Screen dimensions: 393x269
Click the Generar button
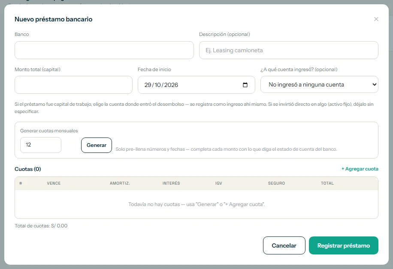[x=97, y=145]
